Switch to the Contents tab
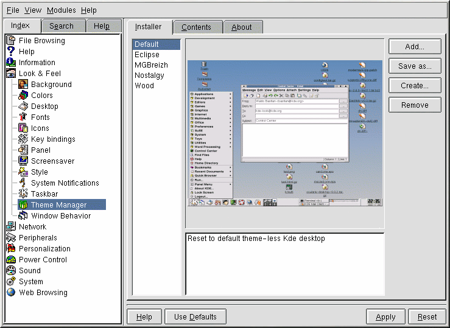 click(196, 27)
